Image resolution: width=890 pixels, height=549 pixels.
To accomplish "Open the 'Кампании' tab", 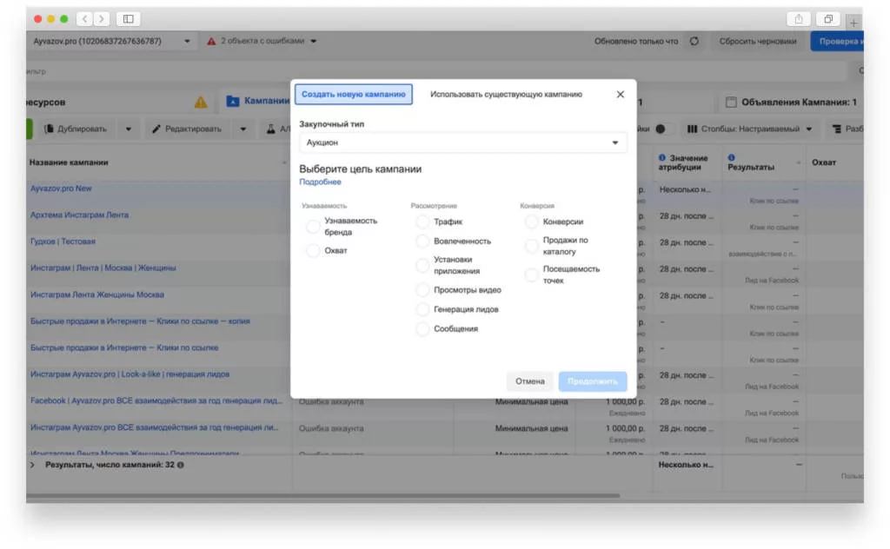I will point(258,101).
